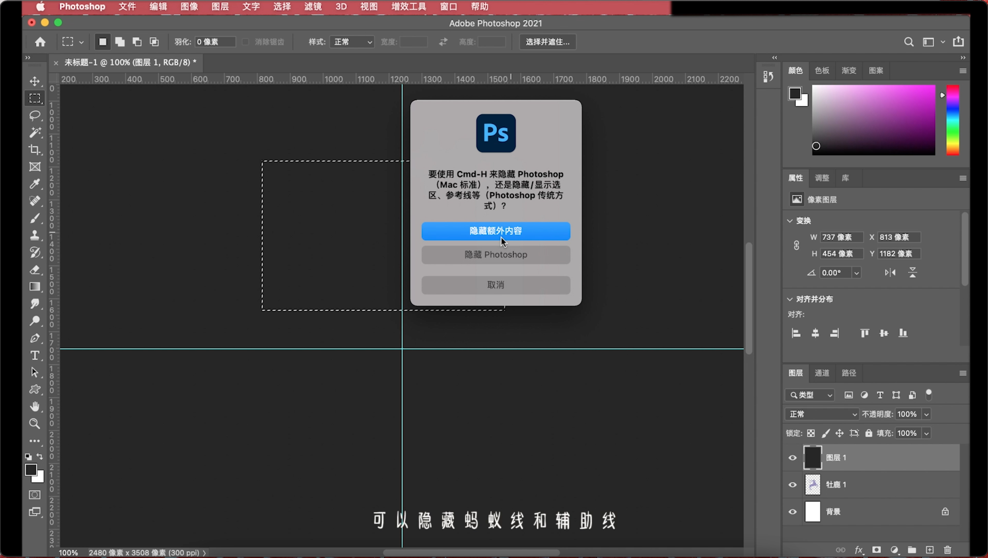
Task: Toggle layer filter on/off switch
Action: click(x=929, y=395)
